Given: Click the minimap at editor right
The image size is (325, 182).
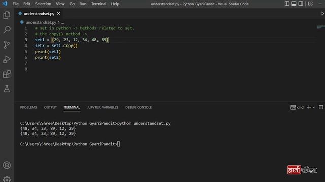Looking at the screenshot, I should (x=320, y=27).
